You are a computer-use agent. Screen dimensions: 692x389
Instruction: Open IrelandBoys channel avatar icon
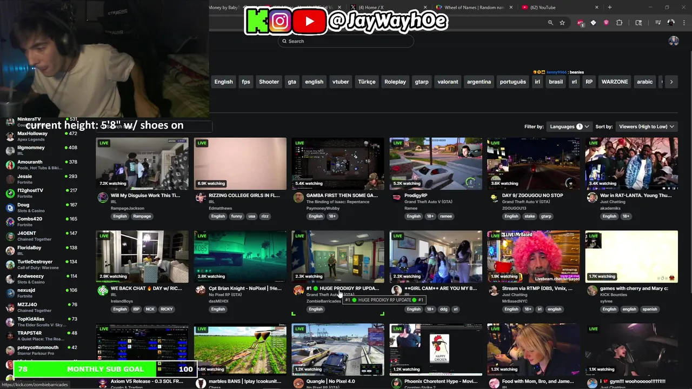click(102, 291)
